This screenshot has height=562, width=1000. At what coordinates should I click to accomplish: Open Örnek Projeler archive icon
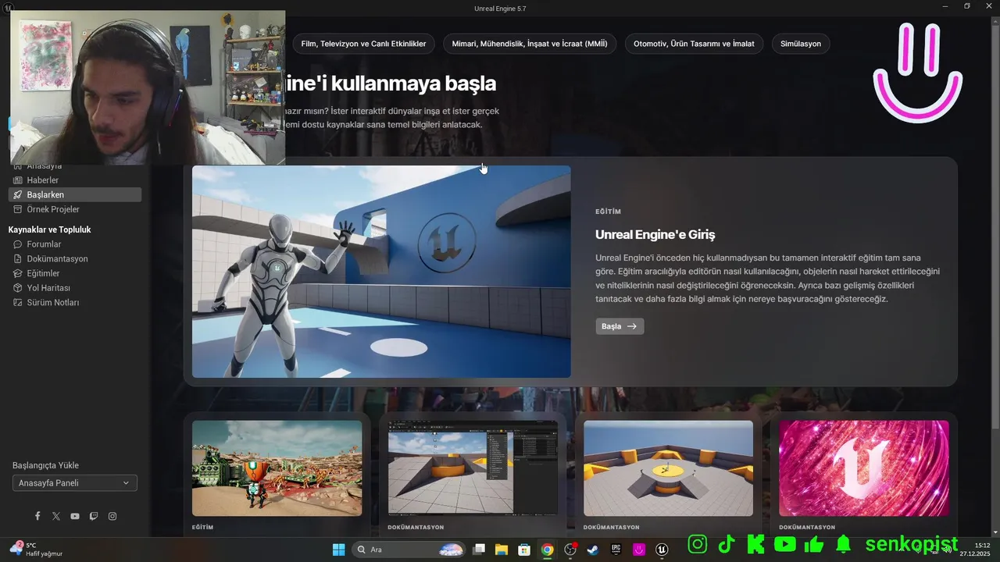[x=18, y=209]
